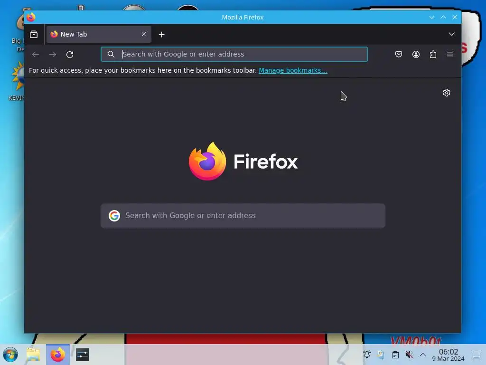Go back one page

(36, 55)
